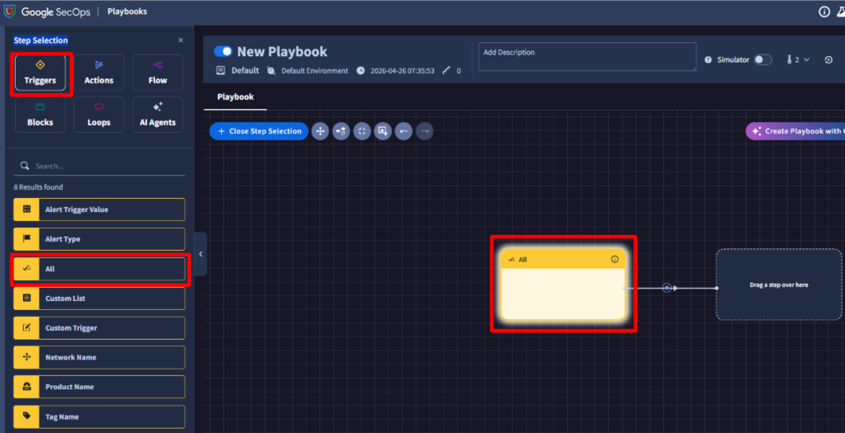Click the fit-to-screen icon
This screenshot has height=433, width=845.
362,131
